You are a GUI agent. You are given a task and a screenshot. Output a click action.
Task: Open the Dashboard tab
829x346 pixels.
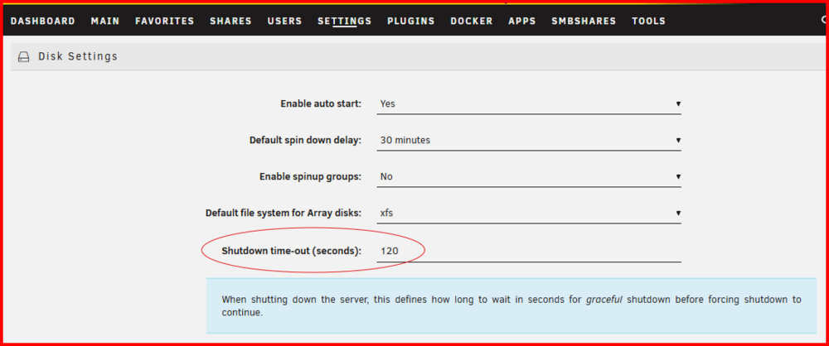click(43, 22)
